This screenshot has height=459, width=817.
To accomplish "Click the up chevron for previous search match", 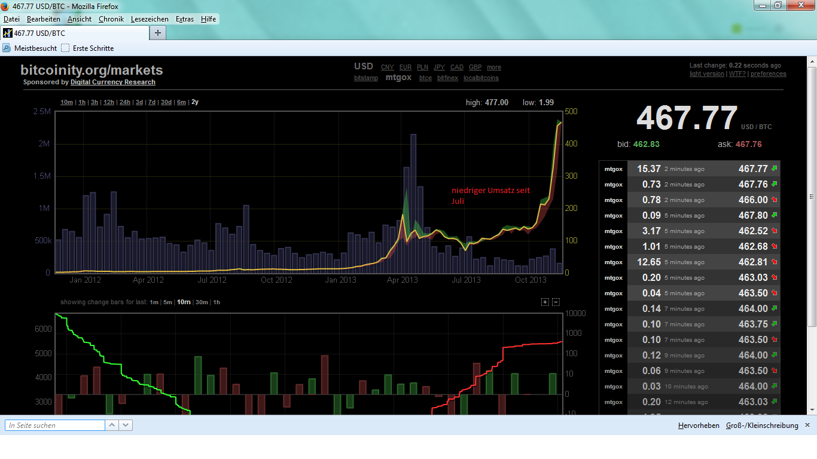I will 111,425.
